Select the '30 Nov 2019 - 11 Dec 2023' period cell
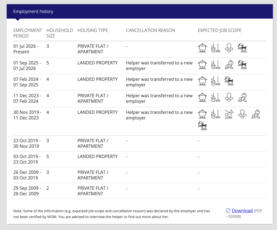 coord(27,115)
